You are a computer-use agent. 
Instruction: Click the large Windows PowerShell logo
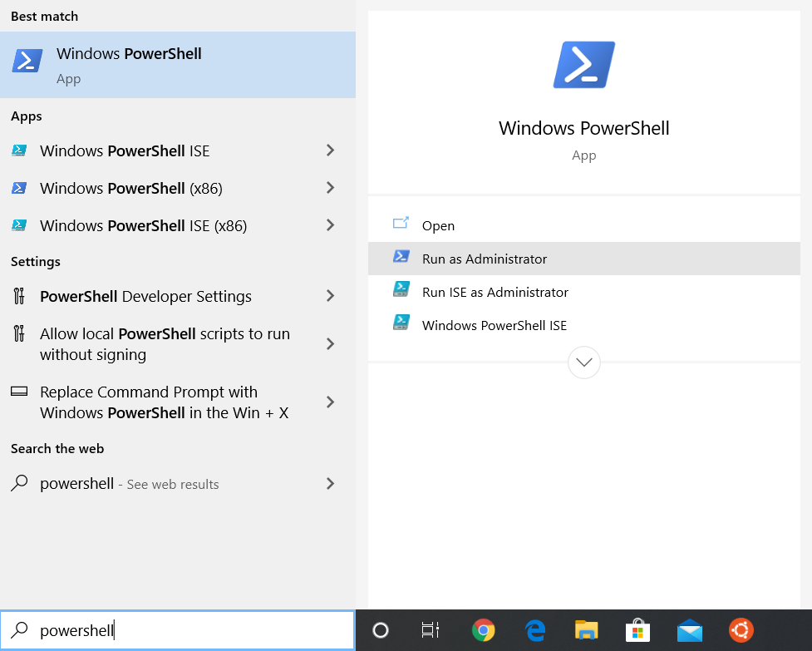click(583, 65)
